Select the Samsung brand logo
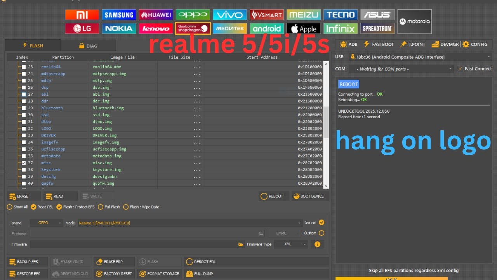The image size is (497, 280). pos(119,15)
